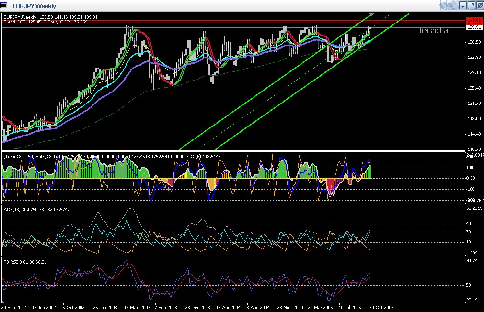Click the 24 Feb 2002 date label
The width and height of the screenshot is (484, 312).
click(14, 308)
